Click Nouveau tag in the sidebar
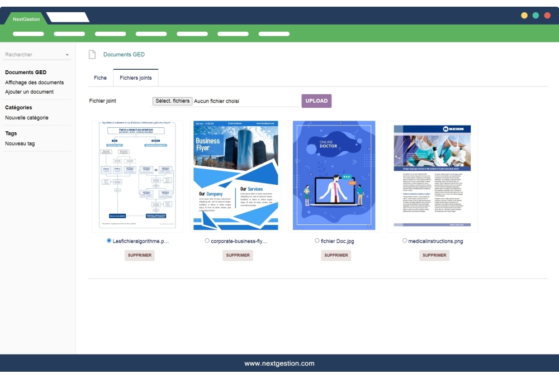 click(20, 143)
